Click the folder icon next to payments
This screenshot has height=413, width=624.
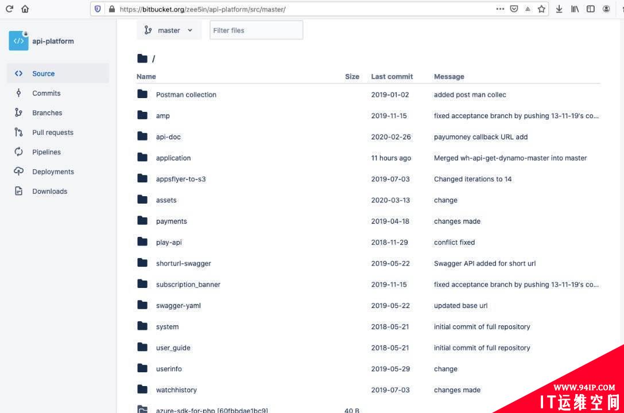[142, 221]
